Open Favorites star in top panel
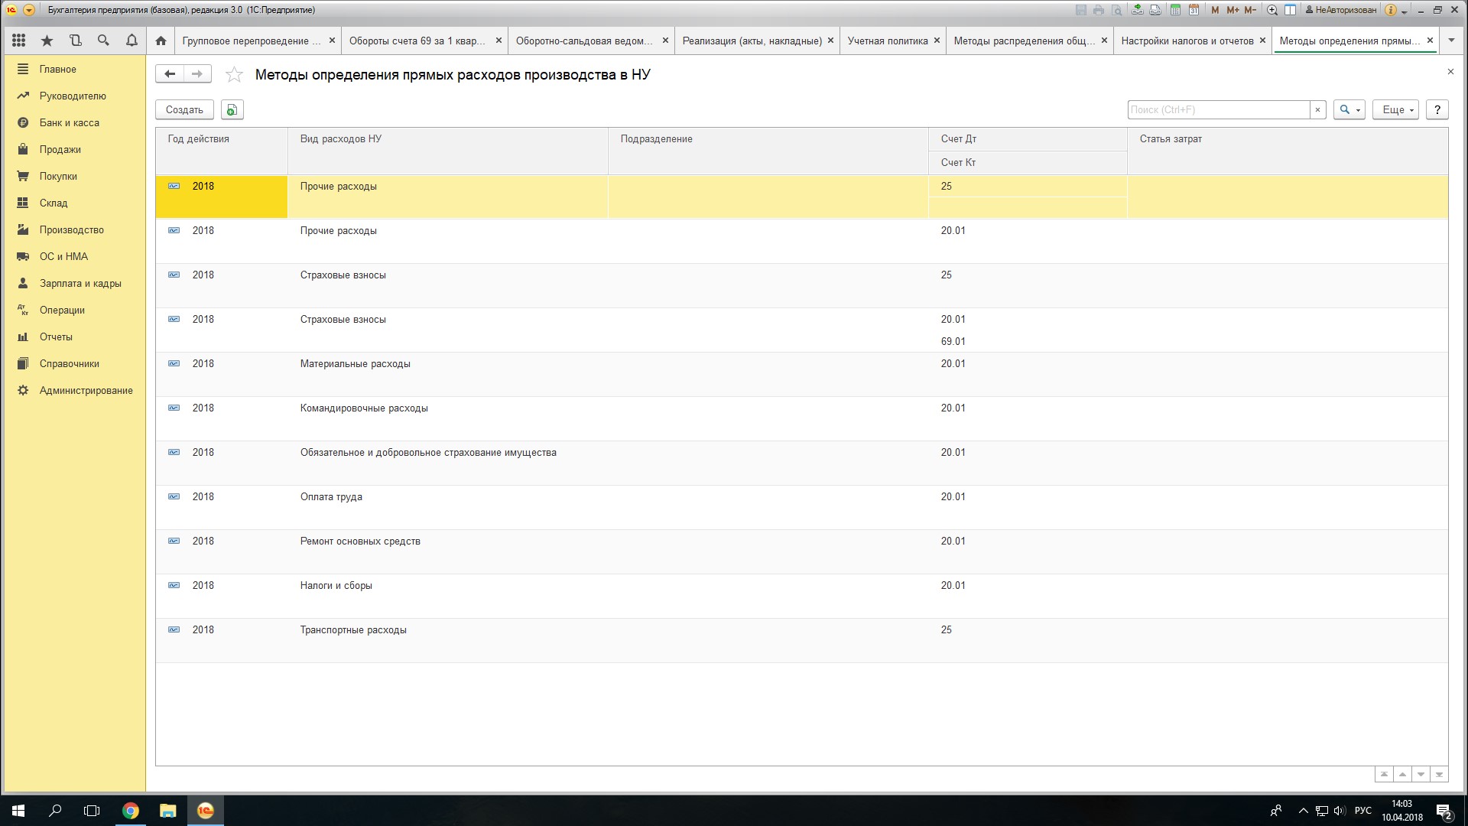 tap(47, 41)
